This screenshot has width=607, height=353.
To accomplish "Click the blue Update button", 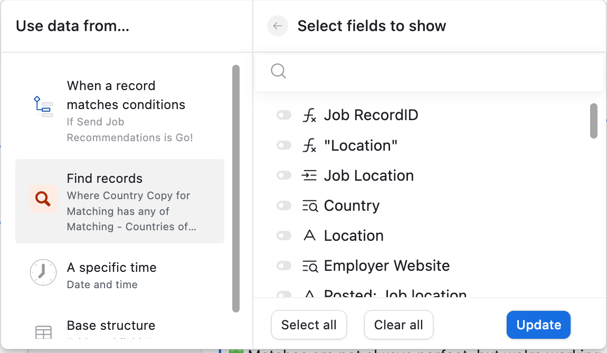I will coord(538,325).
